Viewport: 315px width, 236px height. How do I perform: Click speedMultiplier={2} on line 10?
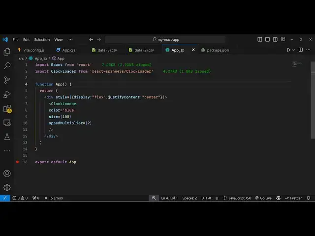tap(70, 123)
